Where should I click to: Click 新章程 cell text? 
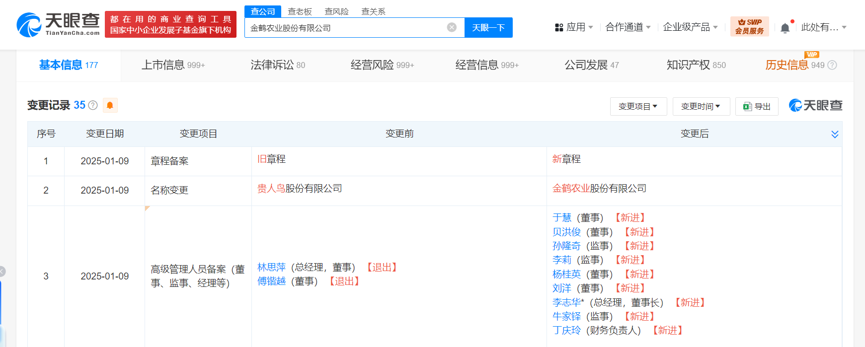click(x=566, y=159)
